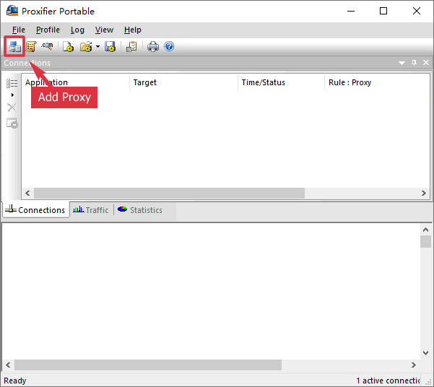Sort by the Time/Status column header

[x=281, y=82]
